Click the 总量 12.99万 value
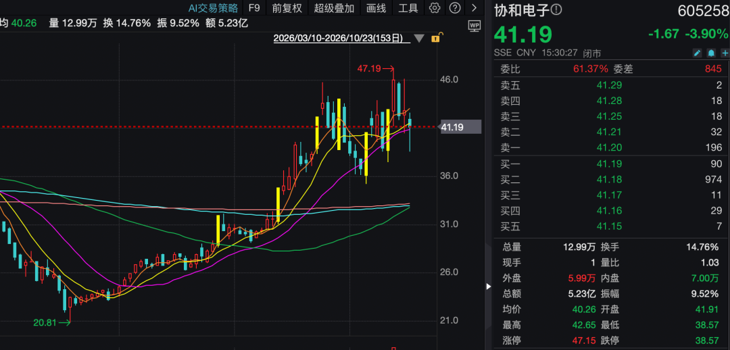 (579, 247)
